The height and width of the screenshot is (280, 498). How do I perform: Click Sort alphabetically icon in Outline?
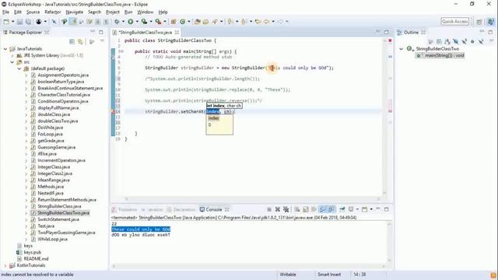click(x=447, y=41)
